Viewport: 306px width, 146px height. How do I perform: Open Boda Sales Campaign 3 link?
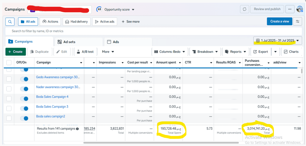point(52,107)
